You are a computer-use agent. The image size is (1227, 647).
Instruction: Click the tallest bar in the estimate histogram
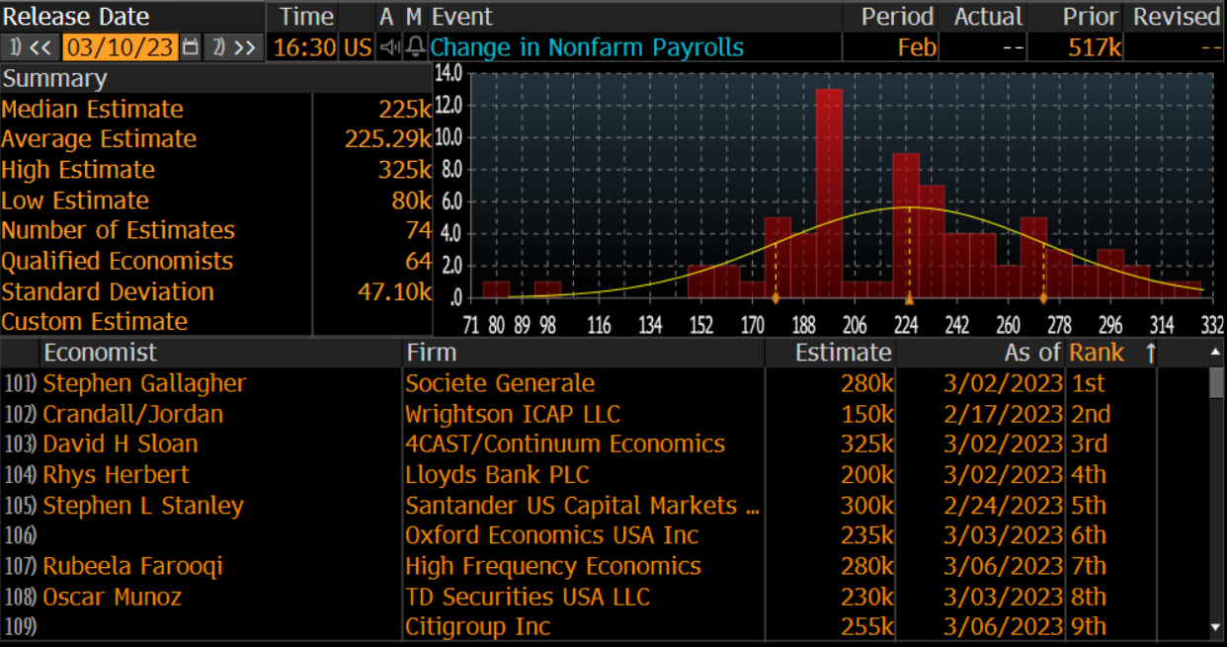tap(829, 194)
